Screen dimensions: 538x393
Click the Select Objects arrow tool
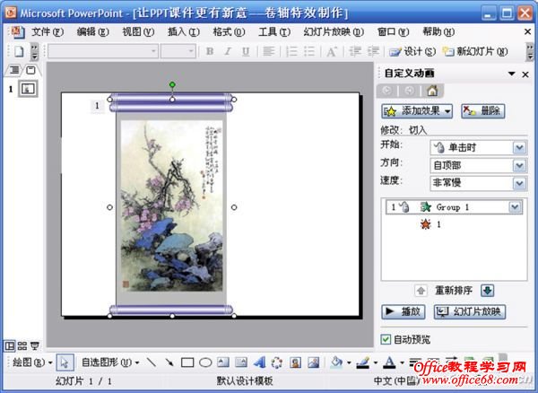coord(63,362)
